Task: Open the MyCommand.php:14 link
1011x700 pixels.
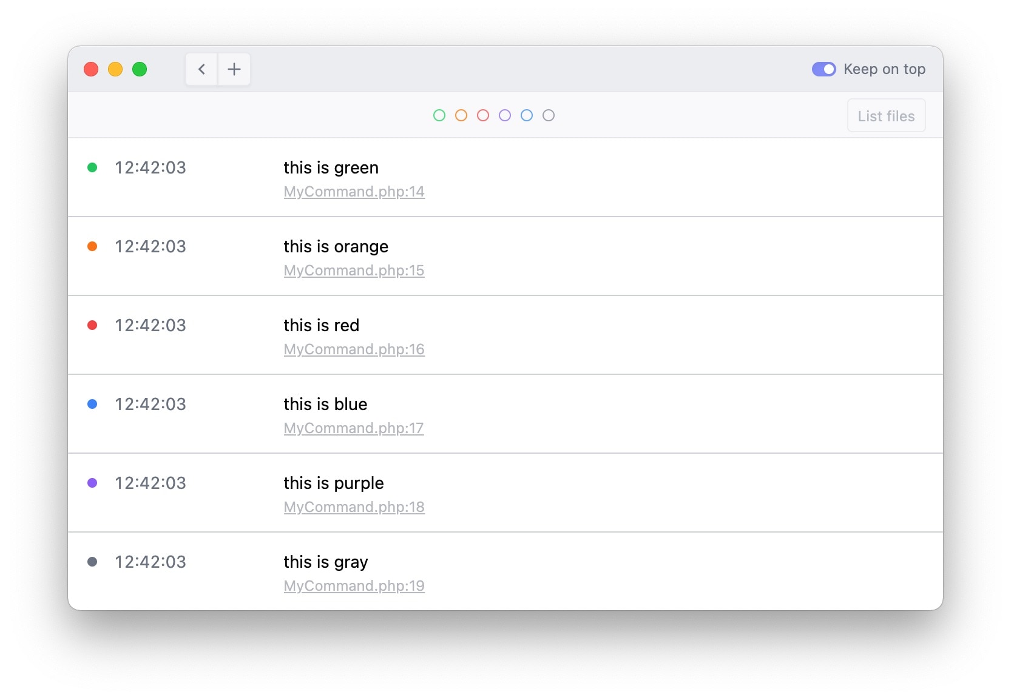Action: tap(354, 192)
